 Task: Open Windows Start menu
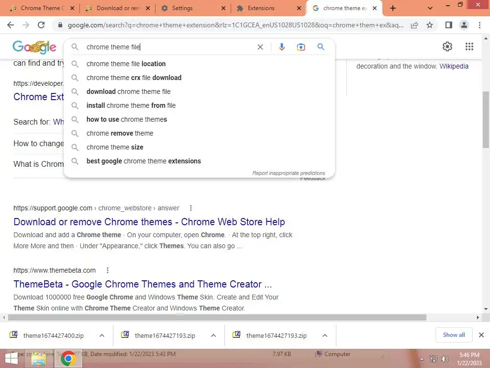[x=11, y=358]
